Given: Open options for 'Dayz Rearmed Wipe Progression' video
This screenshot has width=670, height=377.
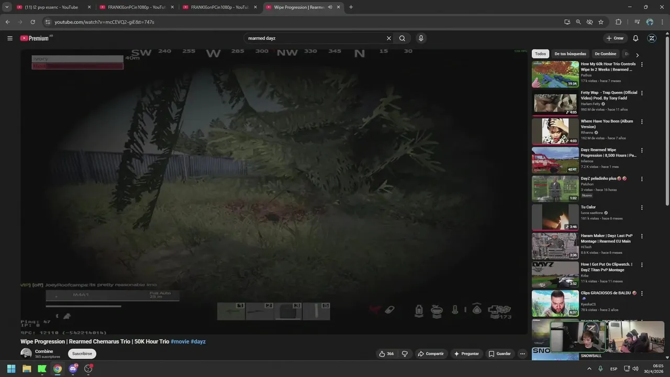Looking at the screenshot, I should 642,150.
